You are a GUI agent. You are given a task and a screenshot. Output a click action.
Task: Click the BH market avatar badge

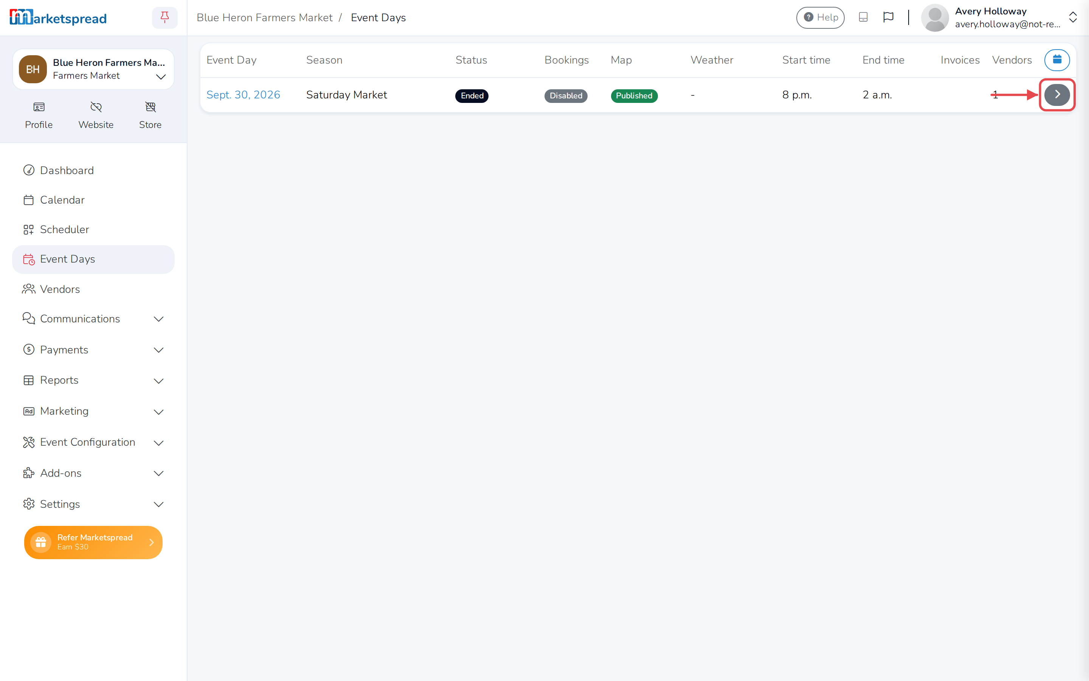[x=33, y=69]
